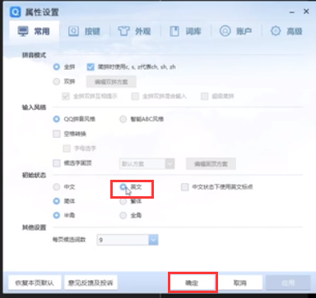Toggle the 超级简拼 checkbox
The height and width of the screenshot is (298, 316).
pos(204,96)
